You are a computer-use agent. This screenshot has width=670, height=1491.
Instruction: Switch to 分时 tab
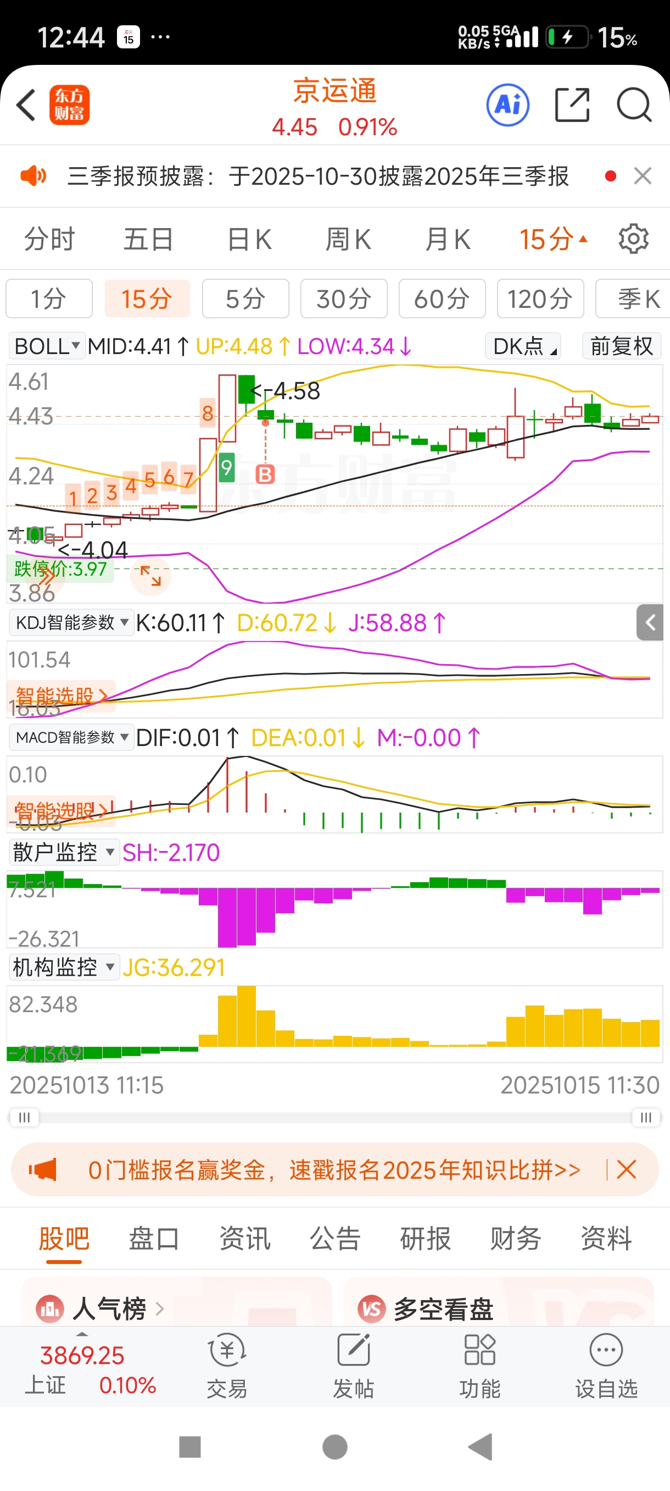(x=50, y=239)
